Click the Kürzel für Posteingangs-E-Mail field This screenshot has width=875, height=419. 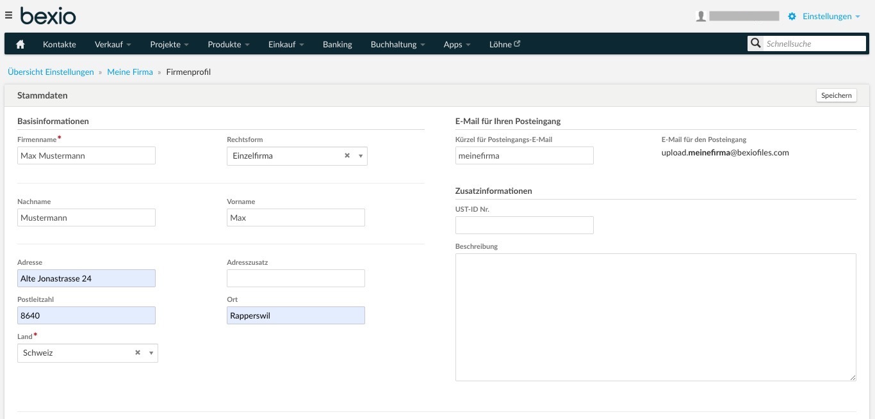[x=525, y=155]
